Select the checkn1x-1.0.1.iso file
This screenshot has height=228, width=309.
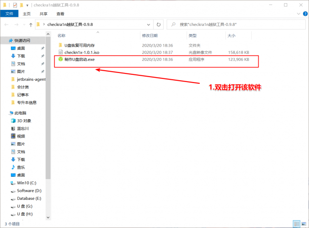point(82,52)
